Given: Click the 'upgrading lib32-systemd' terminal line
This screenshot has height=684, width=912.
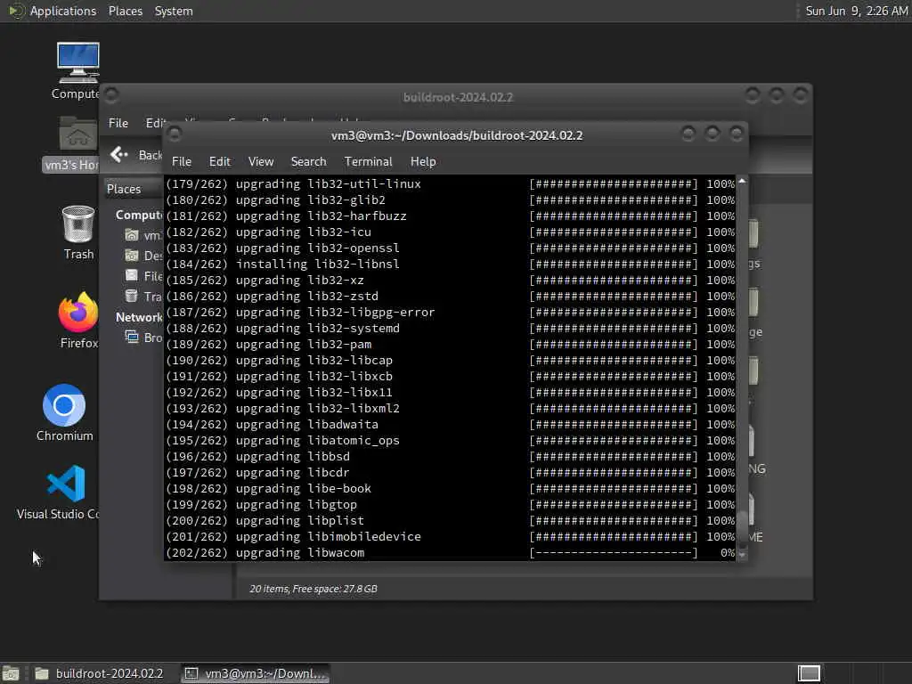Looking at the screenshot, I should point(450,328).
